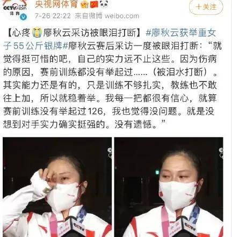Tap the China flag emoji badge

click(94, 4)
